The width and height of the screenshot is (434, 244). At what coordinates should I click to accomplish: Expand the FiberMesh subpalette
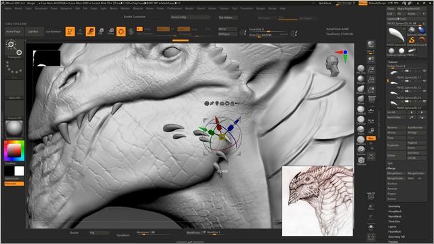coord(395,232)
